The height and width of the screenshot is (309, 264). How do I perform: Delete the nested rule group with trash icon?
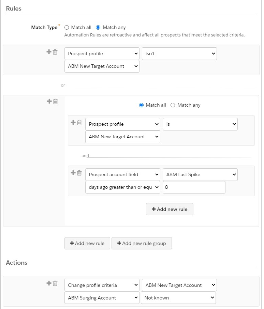click(55, 101)
